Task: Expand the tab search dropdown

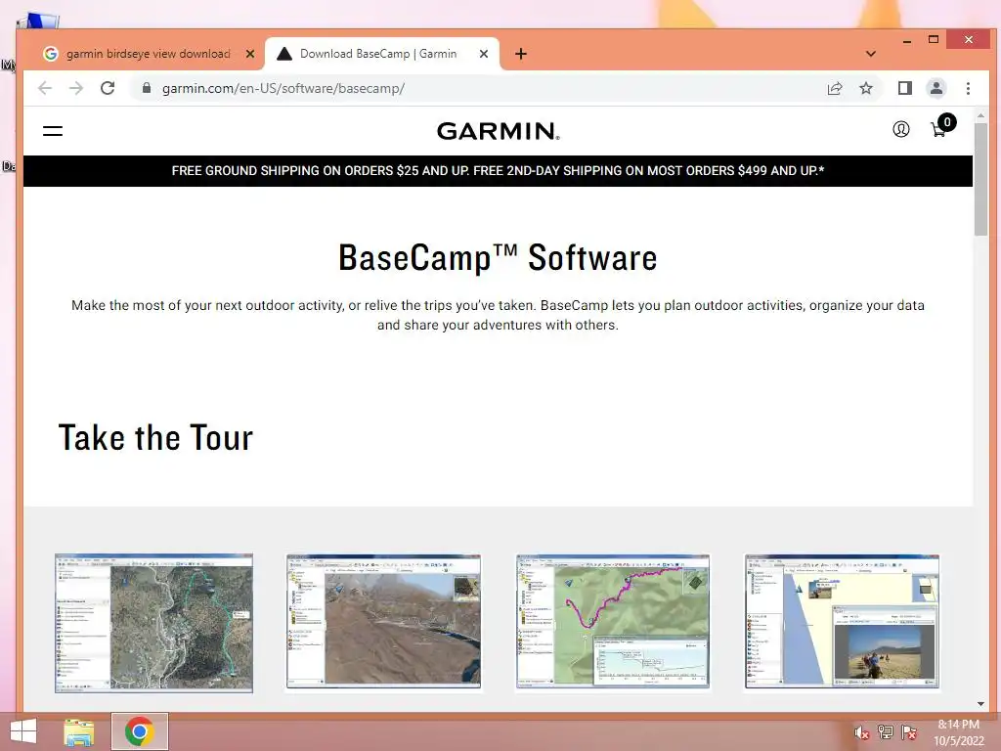Action: point(870,54)
